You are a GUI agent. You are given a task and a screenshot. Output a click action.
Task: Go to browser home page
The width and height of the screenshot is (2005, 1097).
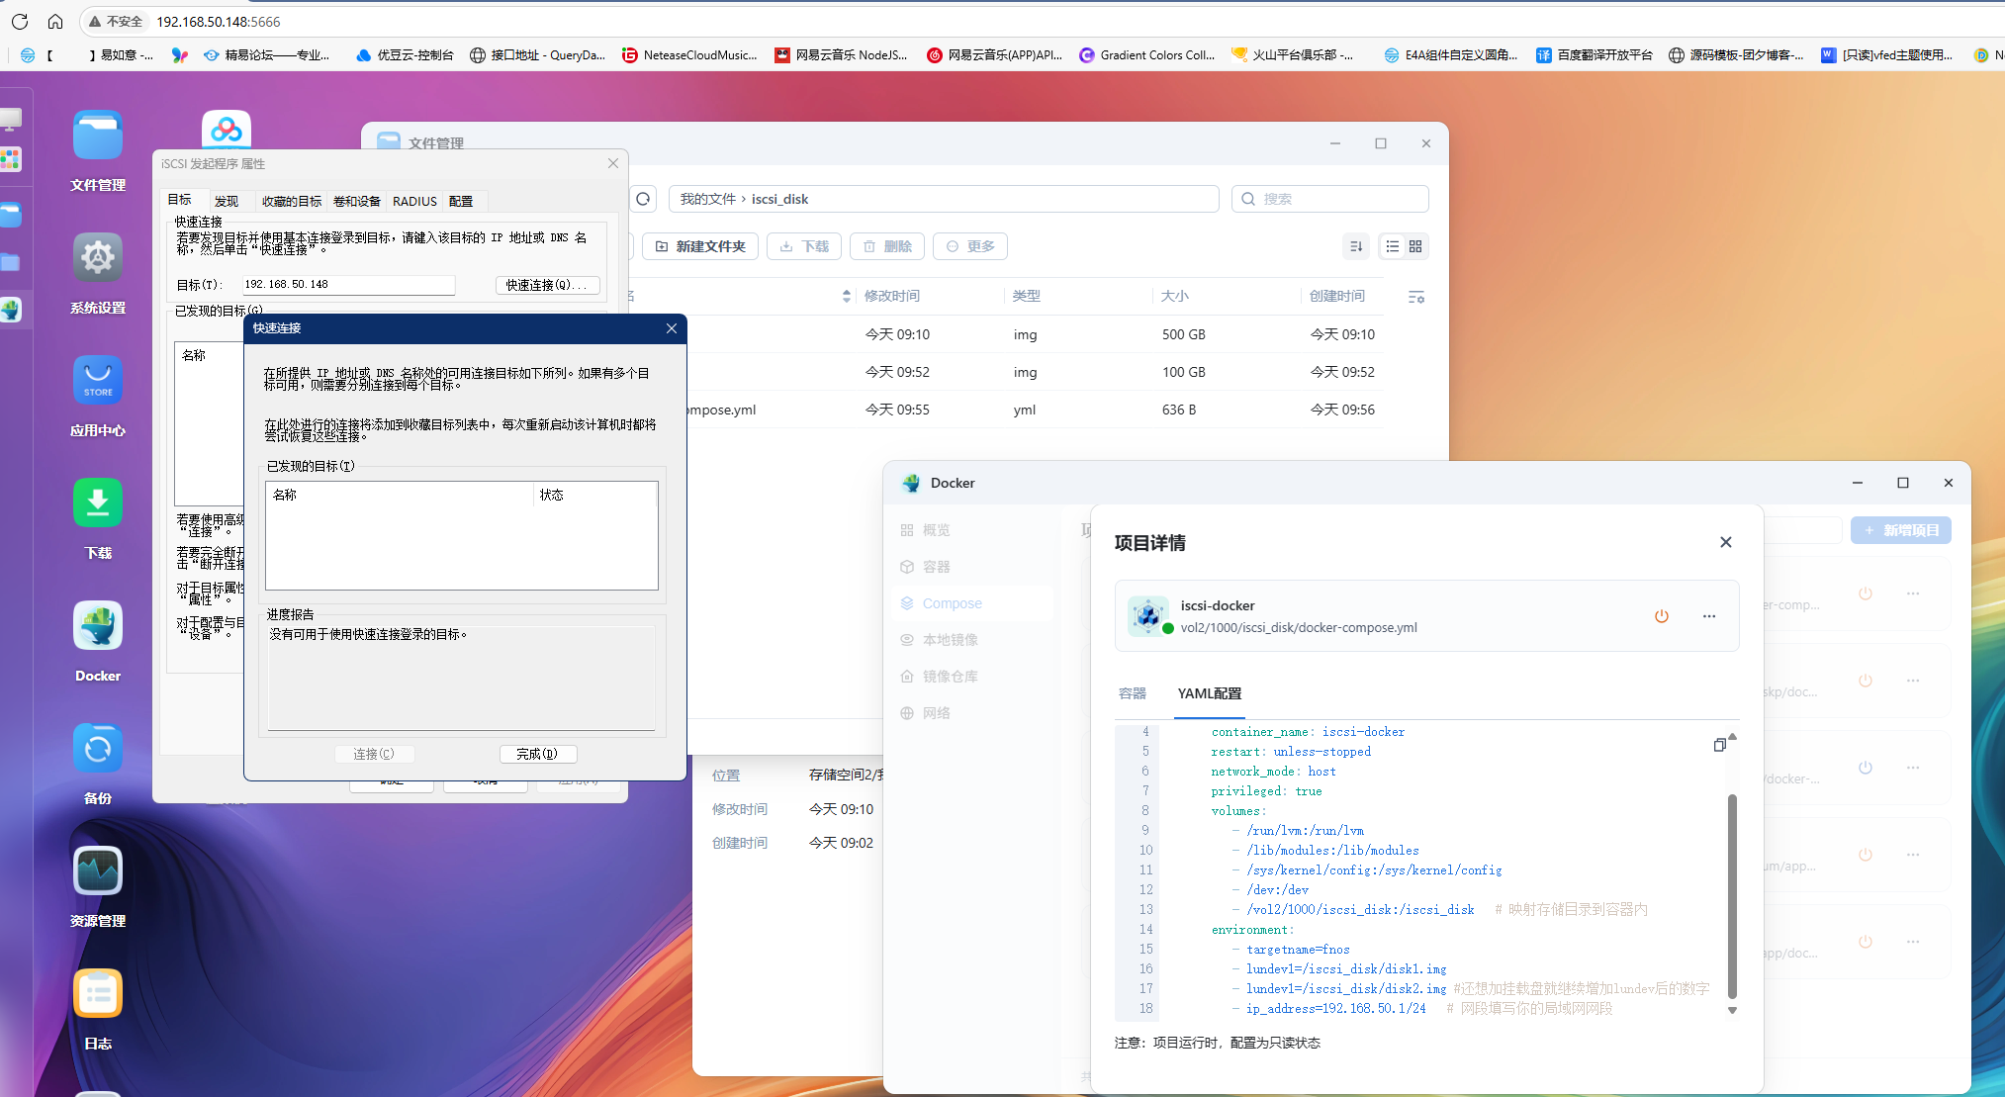click(x=55, y=21)
